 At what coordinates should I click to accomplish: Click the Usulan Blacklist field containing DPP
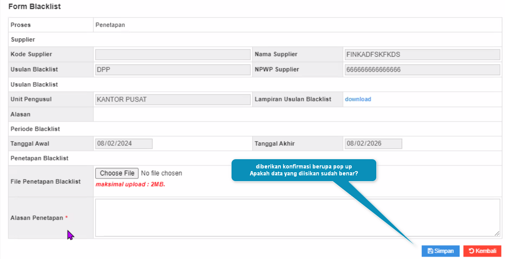point(173,69)
